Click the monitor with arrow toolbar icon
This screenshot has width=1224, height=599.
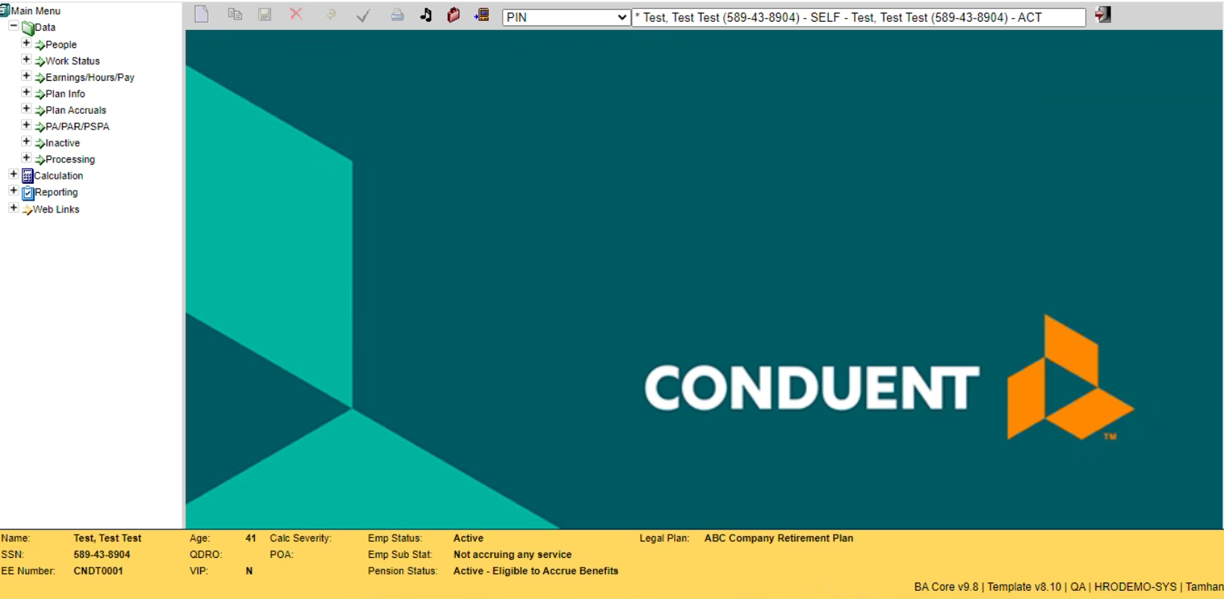click(482, 14)
